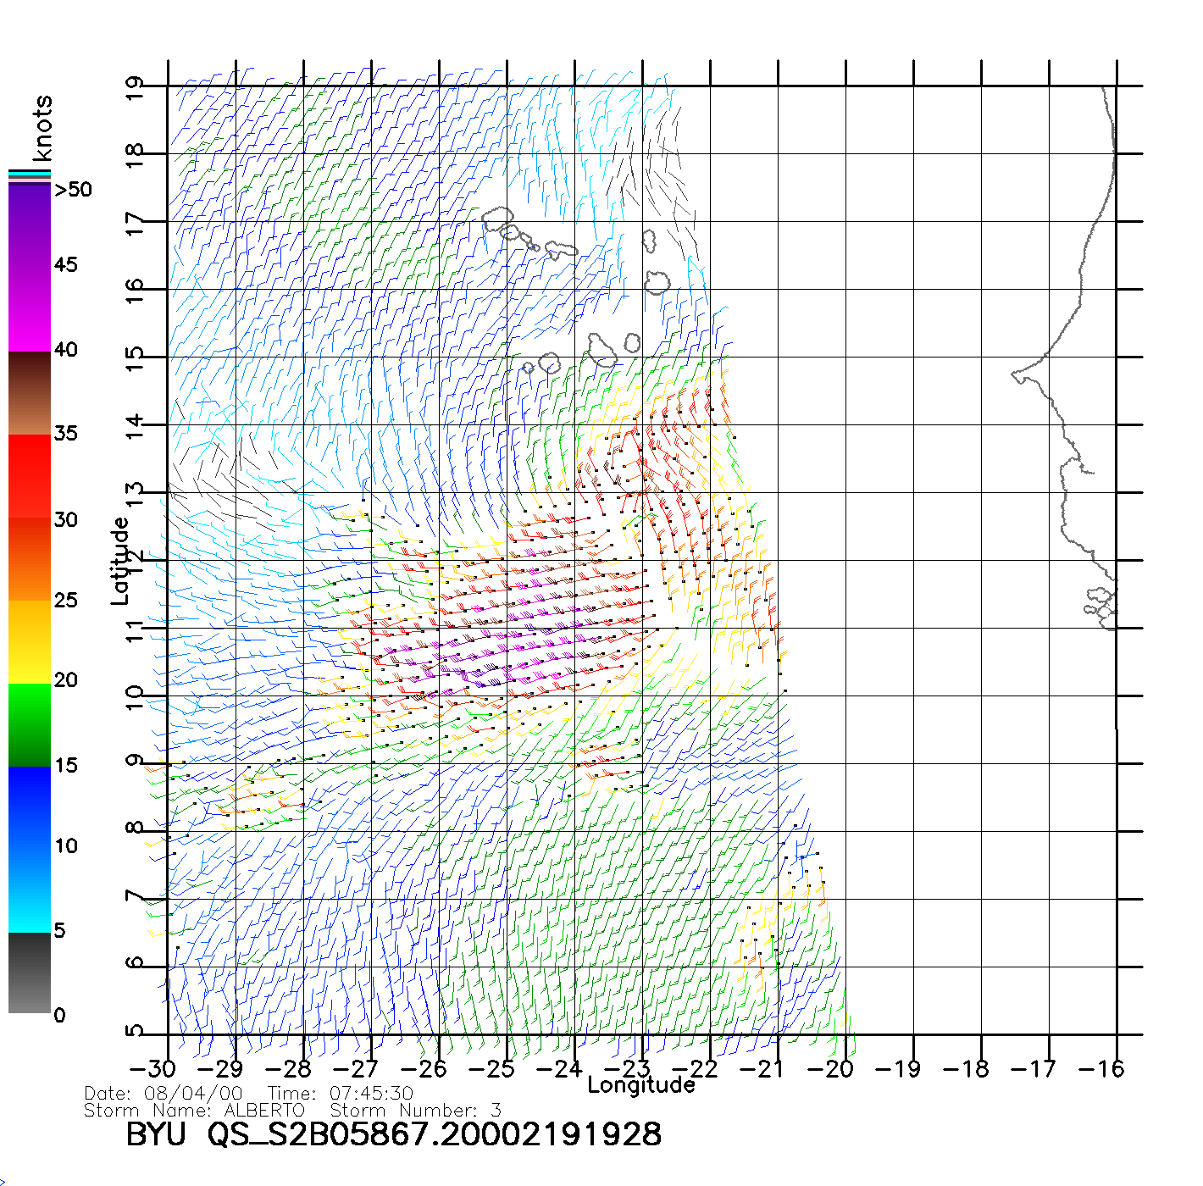
Task: Click the 'Time: 07:45:30' text
Action: click(341, 1094)
